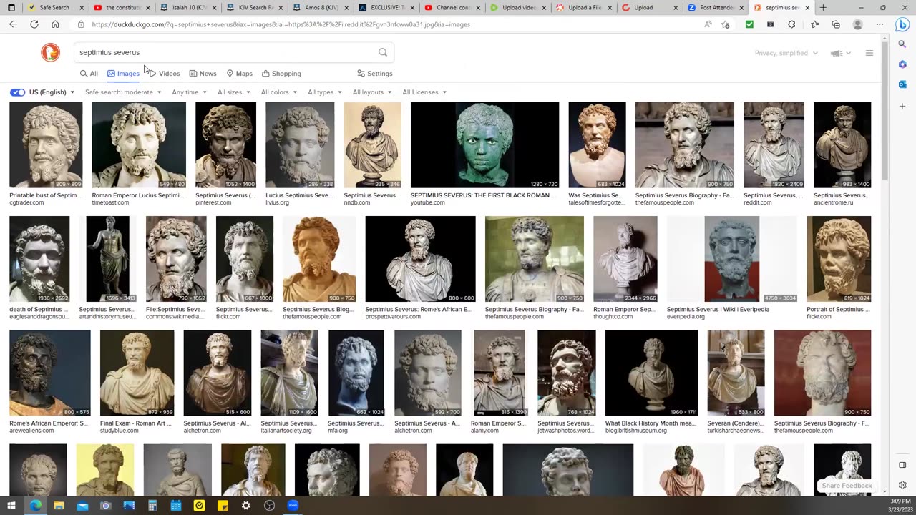The height and width of the screenshot is (515, 916).
Task: Open What Black History Month mea... link
Action: tap(651, 423)
